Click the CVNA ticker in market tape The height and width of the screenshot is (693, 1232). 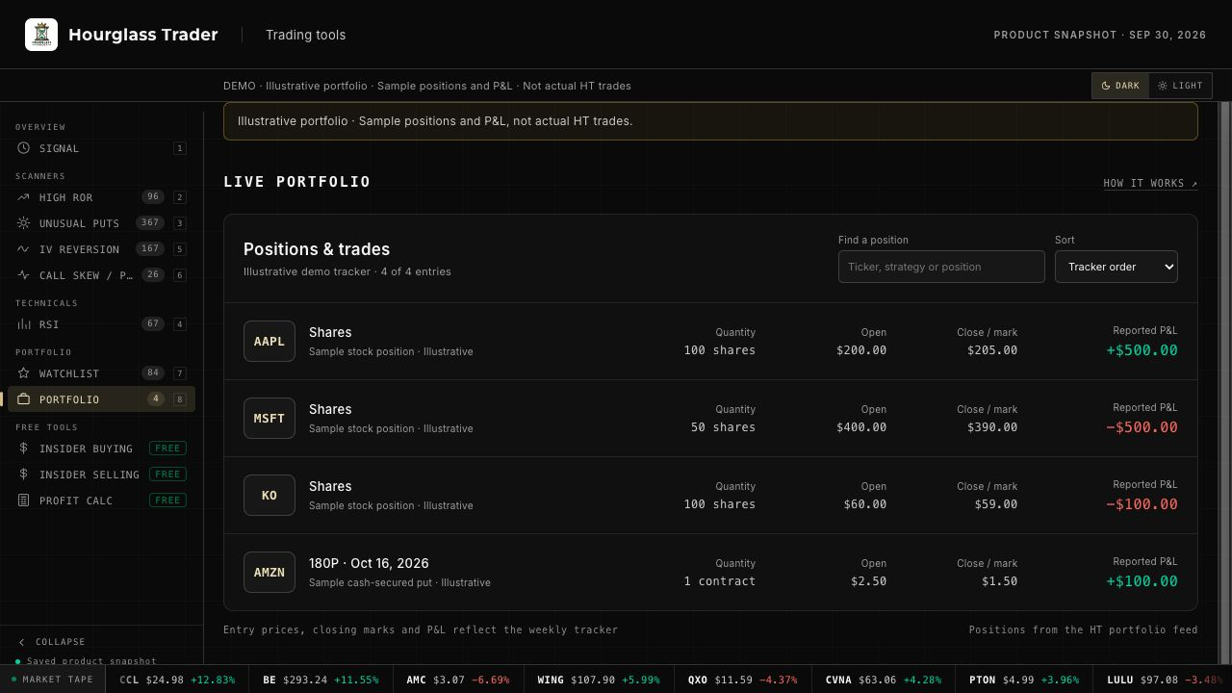point(838,680)
